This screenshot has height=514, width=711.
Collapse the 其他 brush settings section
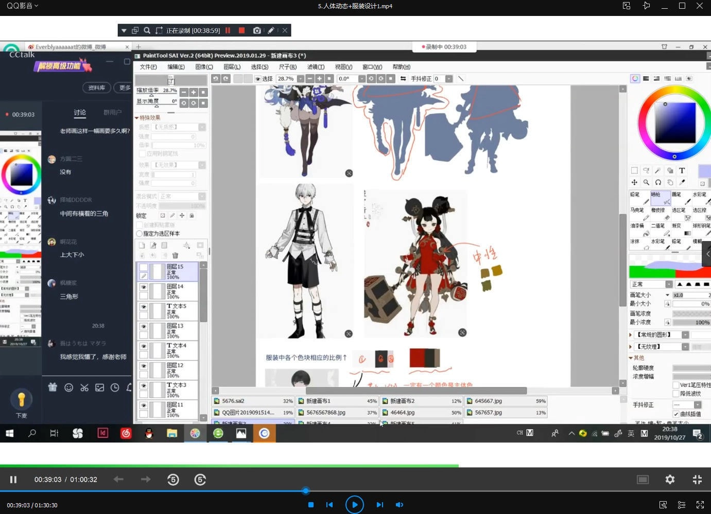click(631, 357)
